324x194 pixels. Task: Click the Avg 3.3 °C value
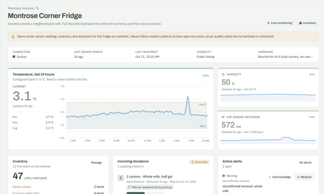tap(49, 128)
